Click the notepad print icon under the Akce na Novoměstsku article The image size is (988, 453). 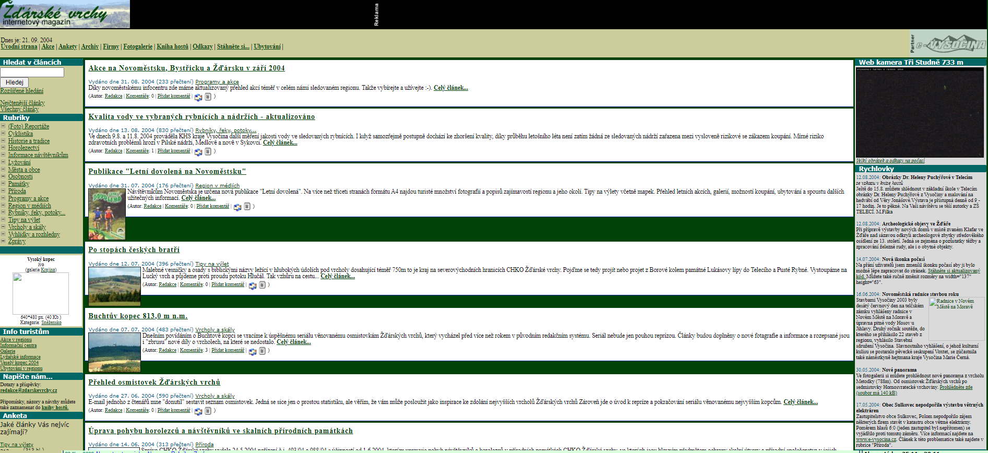pyautogui.click(x=208, y=97)
